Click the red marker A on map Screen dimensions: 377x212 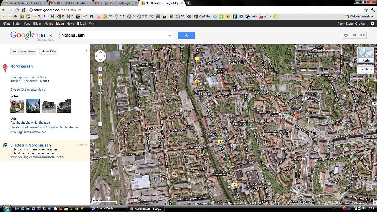(x=297, y=117)
